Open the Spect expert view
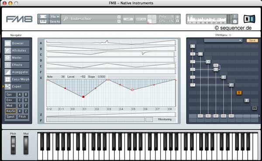Viewport: 262px width, 161px height. pyautogui.click(x=10, y=117)
